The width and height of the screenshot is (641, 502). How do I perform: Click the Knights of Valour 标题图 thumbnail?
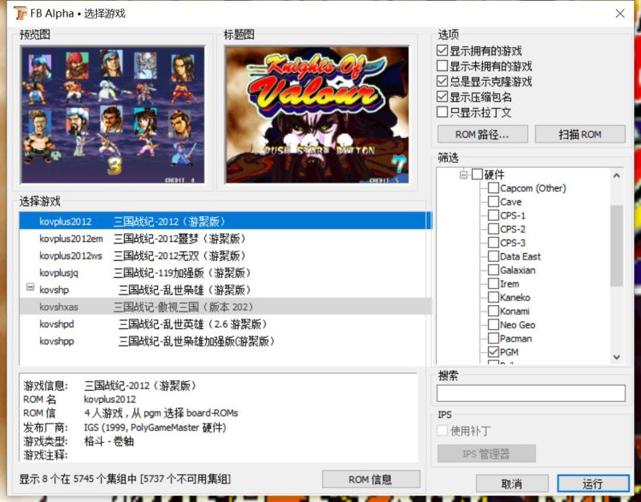tap(317, 114)
